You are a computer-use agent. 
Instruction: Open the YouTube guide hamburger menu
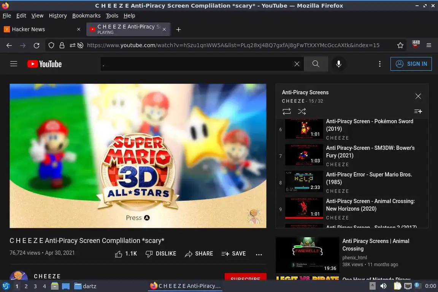pyautogui.click(x=14, y=64)
